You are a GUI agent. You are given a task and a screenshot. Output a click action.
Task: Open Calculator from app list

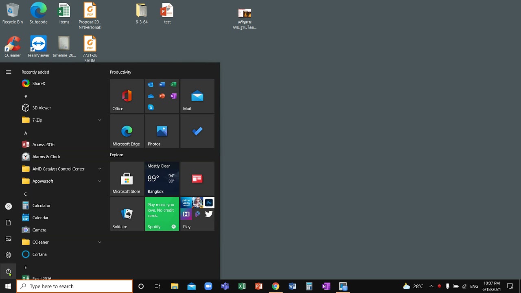pos(62,206)
